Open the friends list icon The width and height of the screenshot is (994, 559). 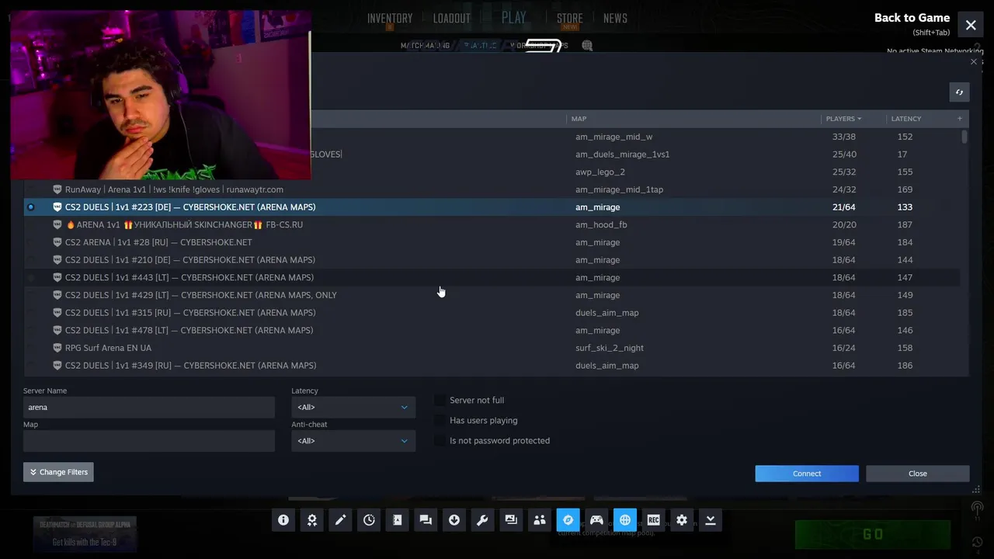point(540,520)
